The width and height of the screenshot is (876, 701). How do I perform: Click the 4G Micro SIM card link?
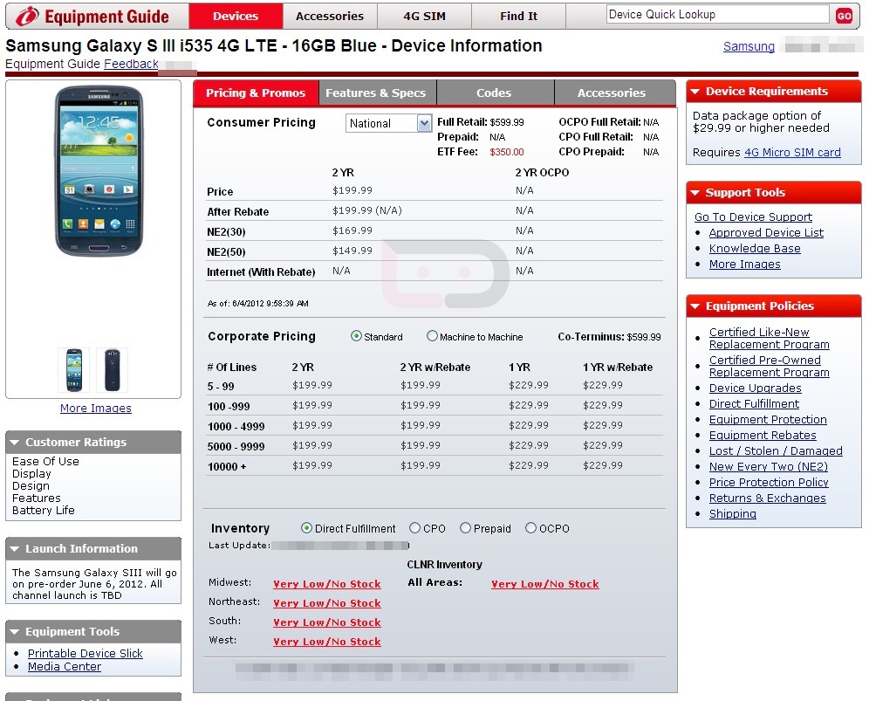(x=792, y=152)
